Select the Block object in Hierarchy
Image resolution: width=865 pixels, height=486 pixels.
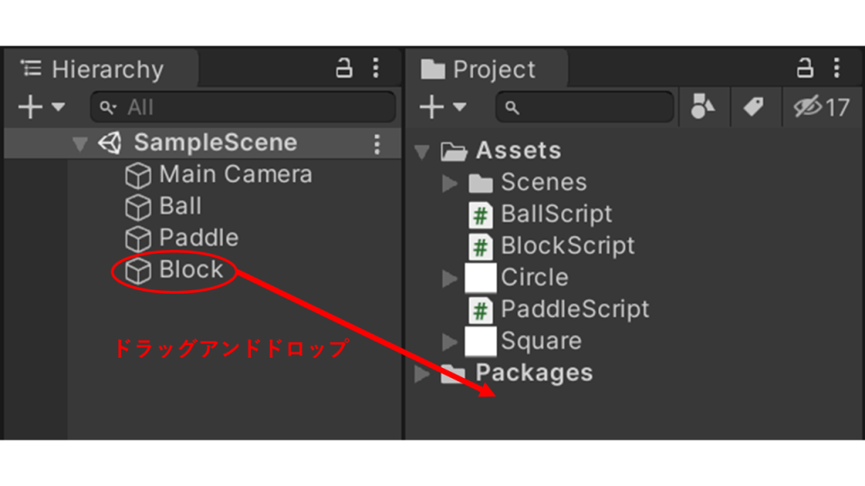click(x=191, y=270)
